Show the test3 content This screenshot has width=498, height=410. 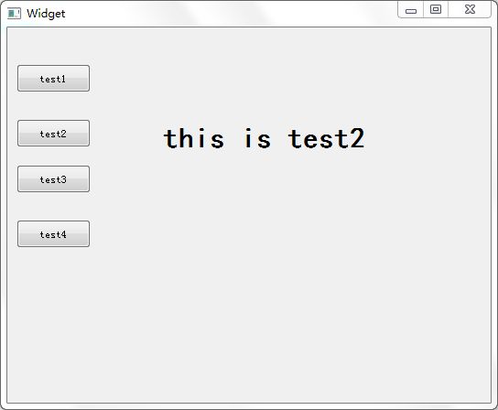coord(53,179)
